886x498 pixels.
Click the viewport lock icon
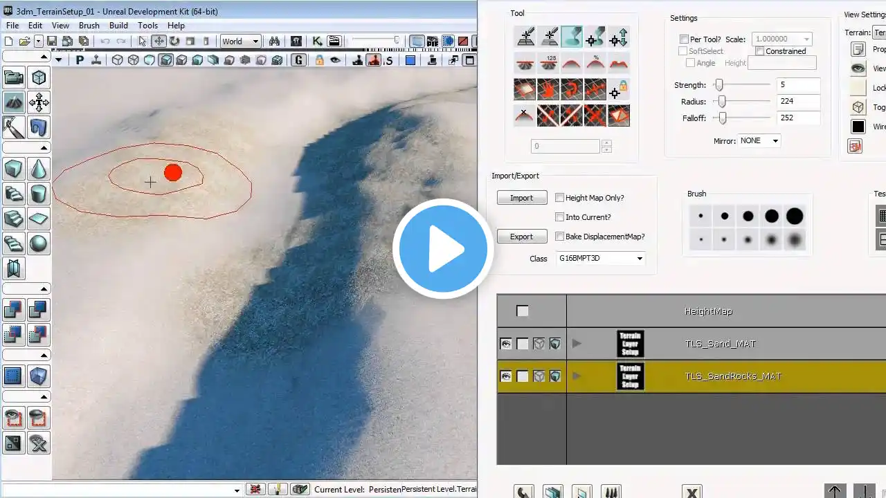(319, 60)
